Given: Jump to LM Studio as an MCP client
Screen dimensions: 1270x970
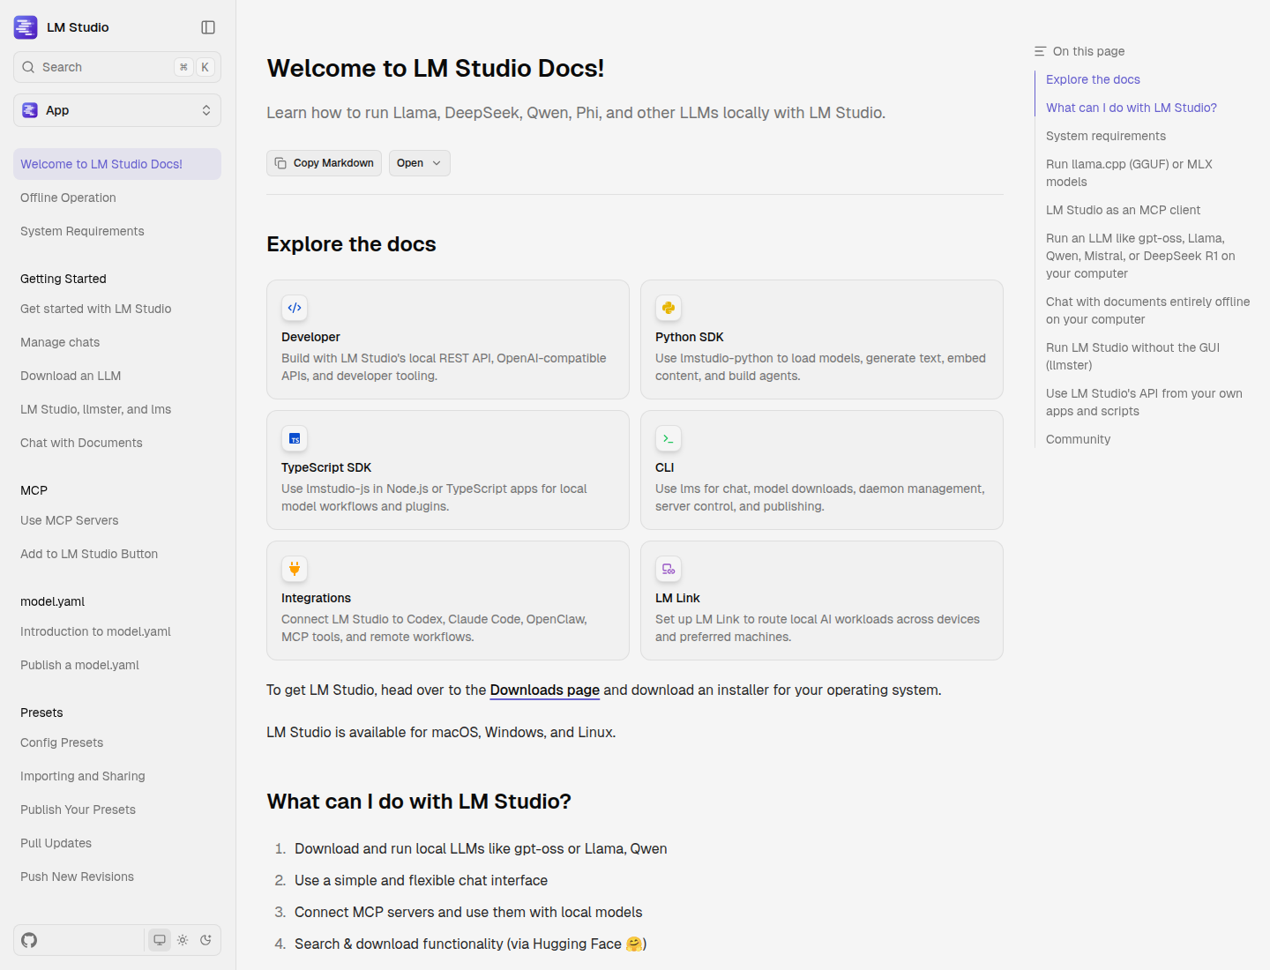Looking at the screenshot, I should pyautogui.click(x=1123, y=210).
